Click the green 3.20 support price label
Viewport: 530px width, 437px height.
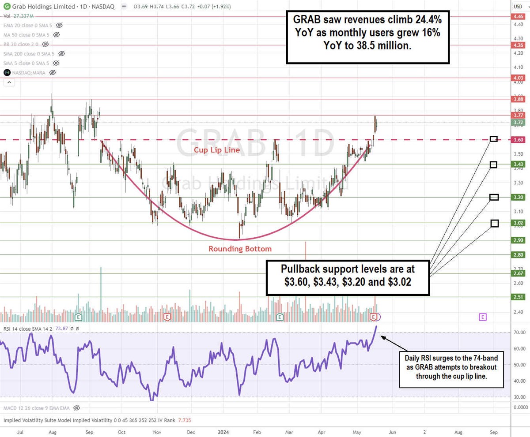pos(519,197)
